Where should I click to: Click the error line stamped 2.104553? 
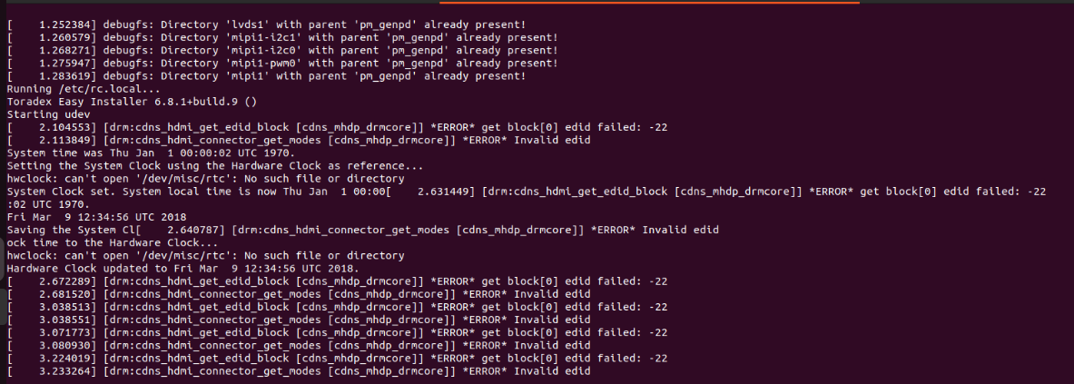pos(337,127)
